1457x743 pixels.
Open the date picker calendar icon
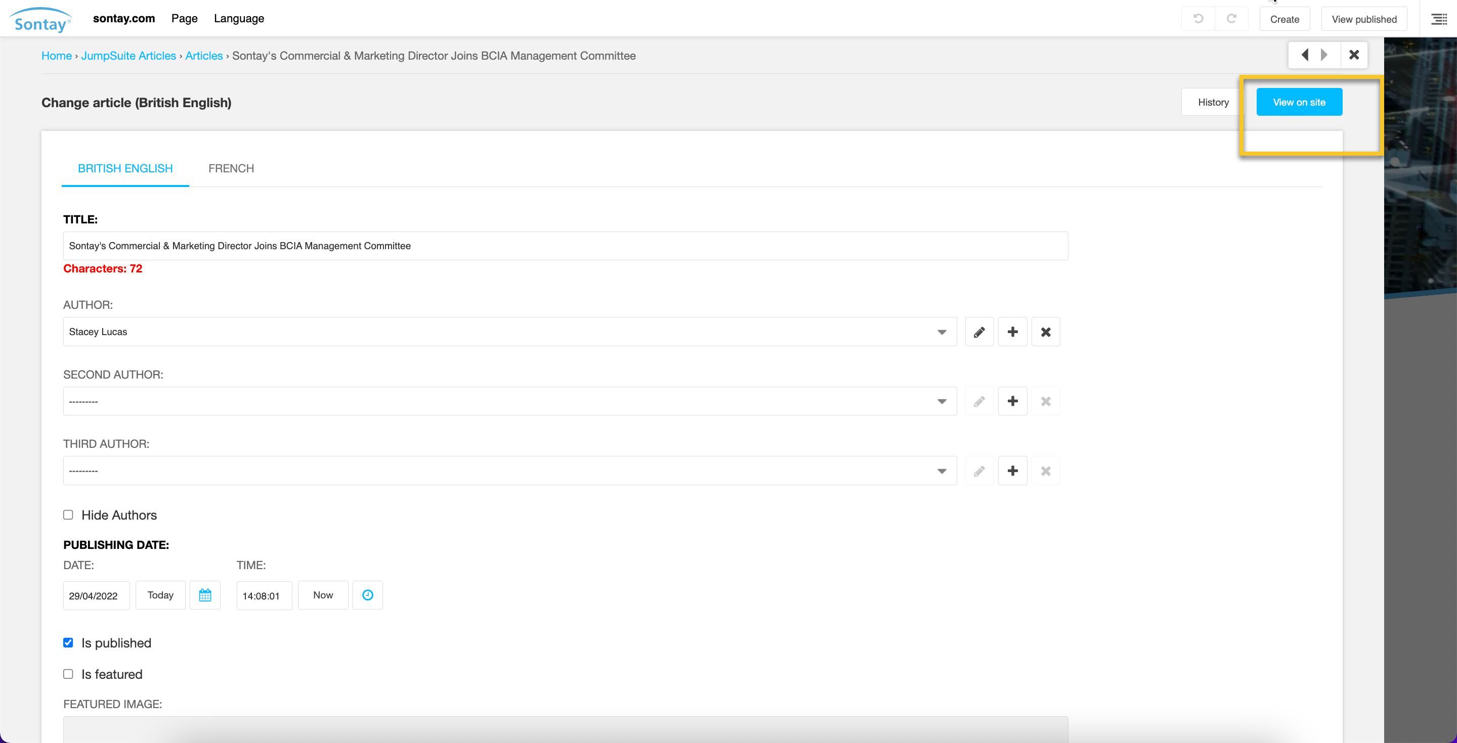tap(205, 595)
